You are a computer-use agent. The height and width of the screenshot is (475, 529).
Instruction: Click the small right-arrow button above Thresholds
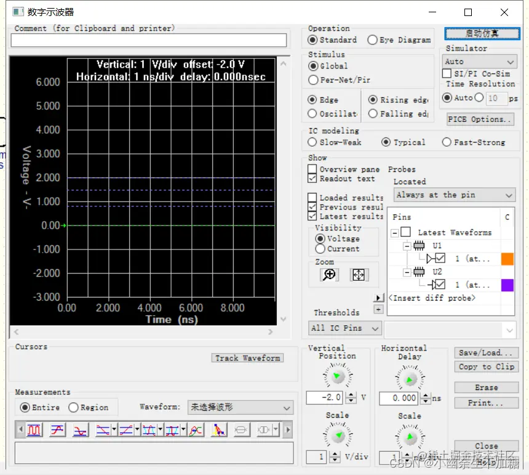tap(378, 298)
